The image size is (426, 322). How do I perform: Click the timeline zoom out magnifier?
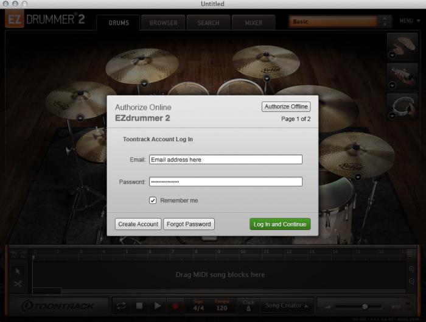pyautogui.click(x=411, y=281)
